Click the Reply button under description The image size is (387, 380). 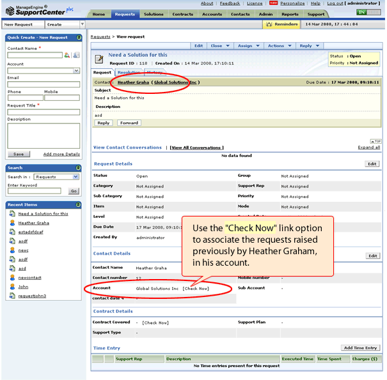pos(104,123)
